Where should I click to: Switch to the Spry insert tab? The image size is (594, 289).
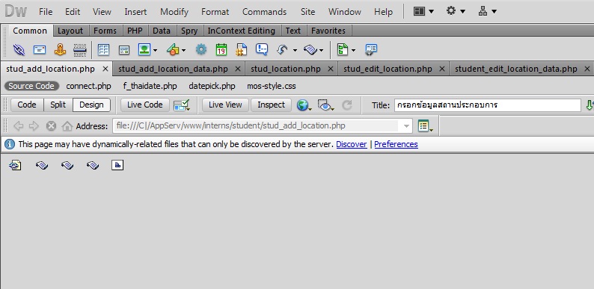click(x=189, y=31)
